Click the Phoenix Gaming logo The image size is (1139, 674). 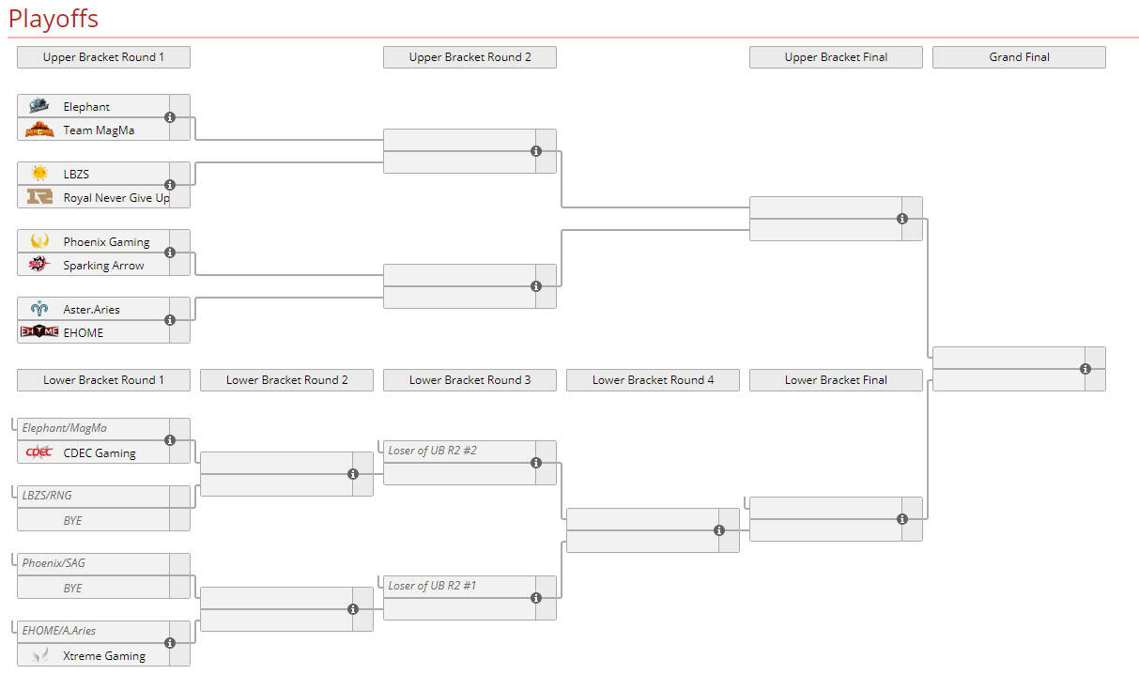tap(39, 241)
